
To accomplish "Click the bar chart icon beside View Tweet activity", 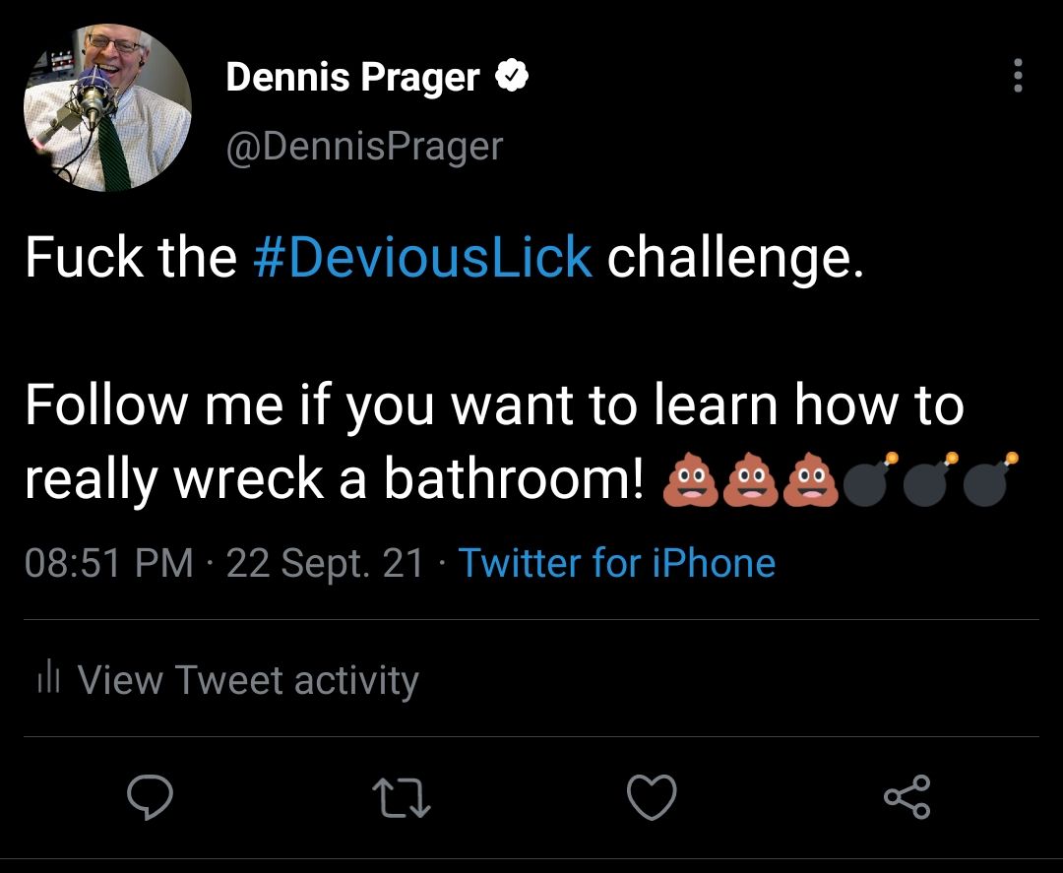I will 48,678.
